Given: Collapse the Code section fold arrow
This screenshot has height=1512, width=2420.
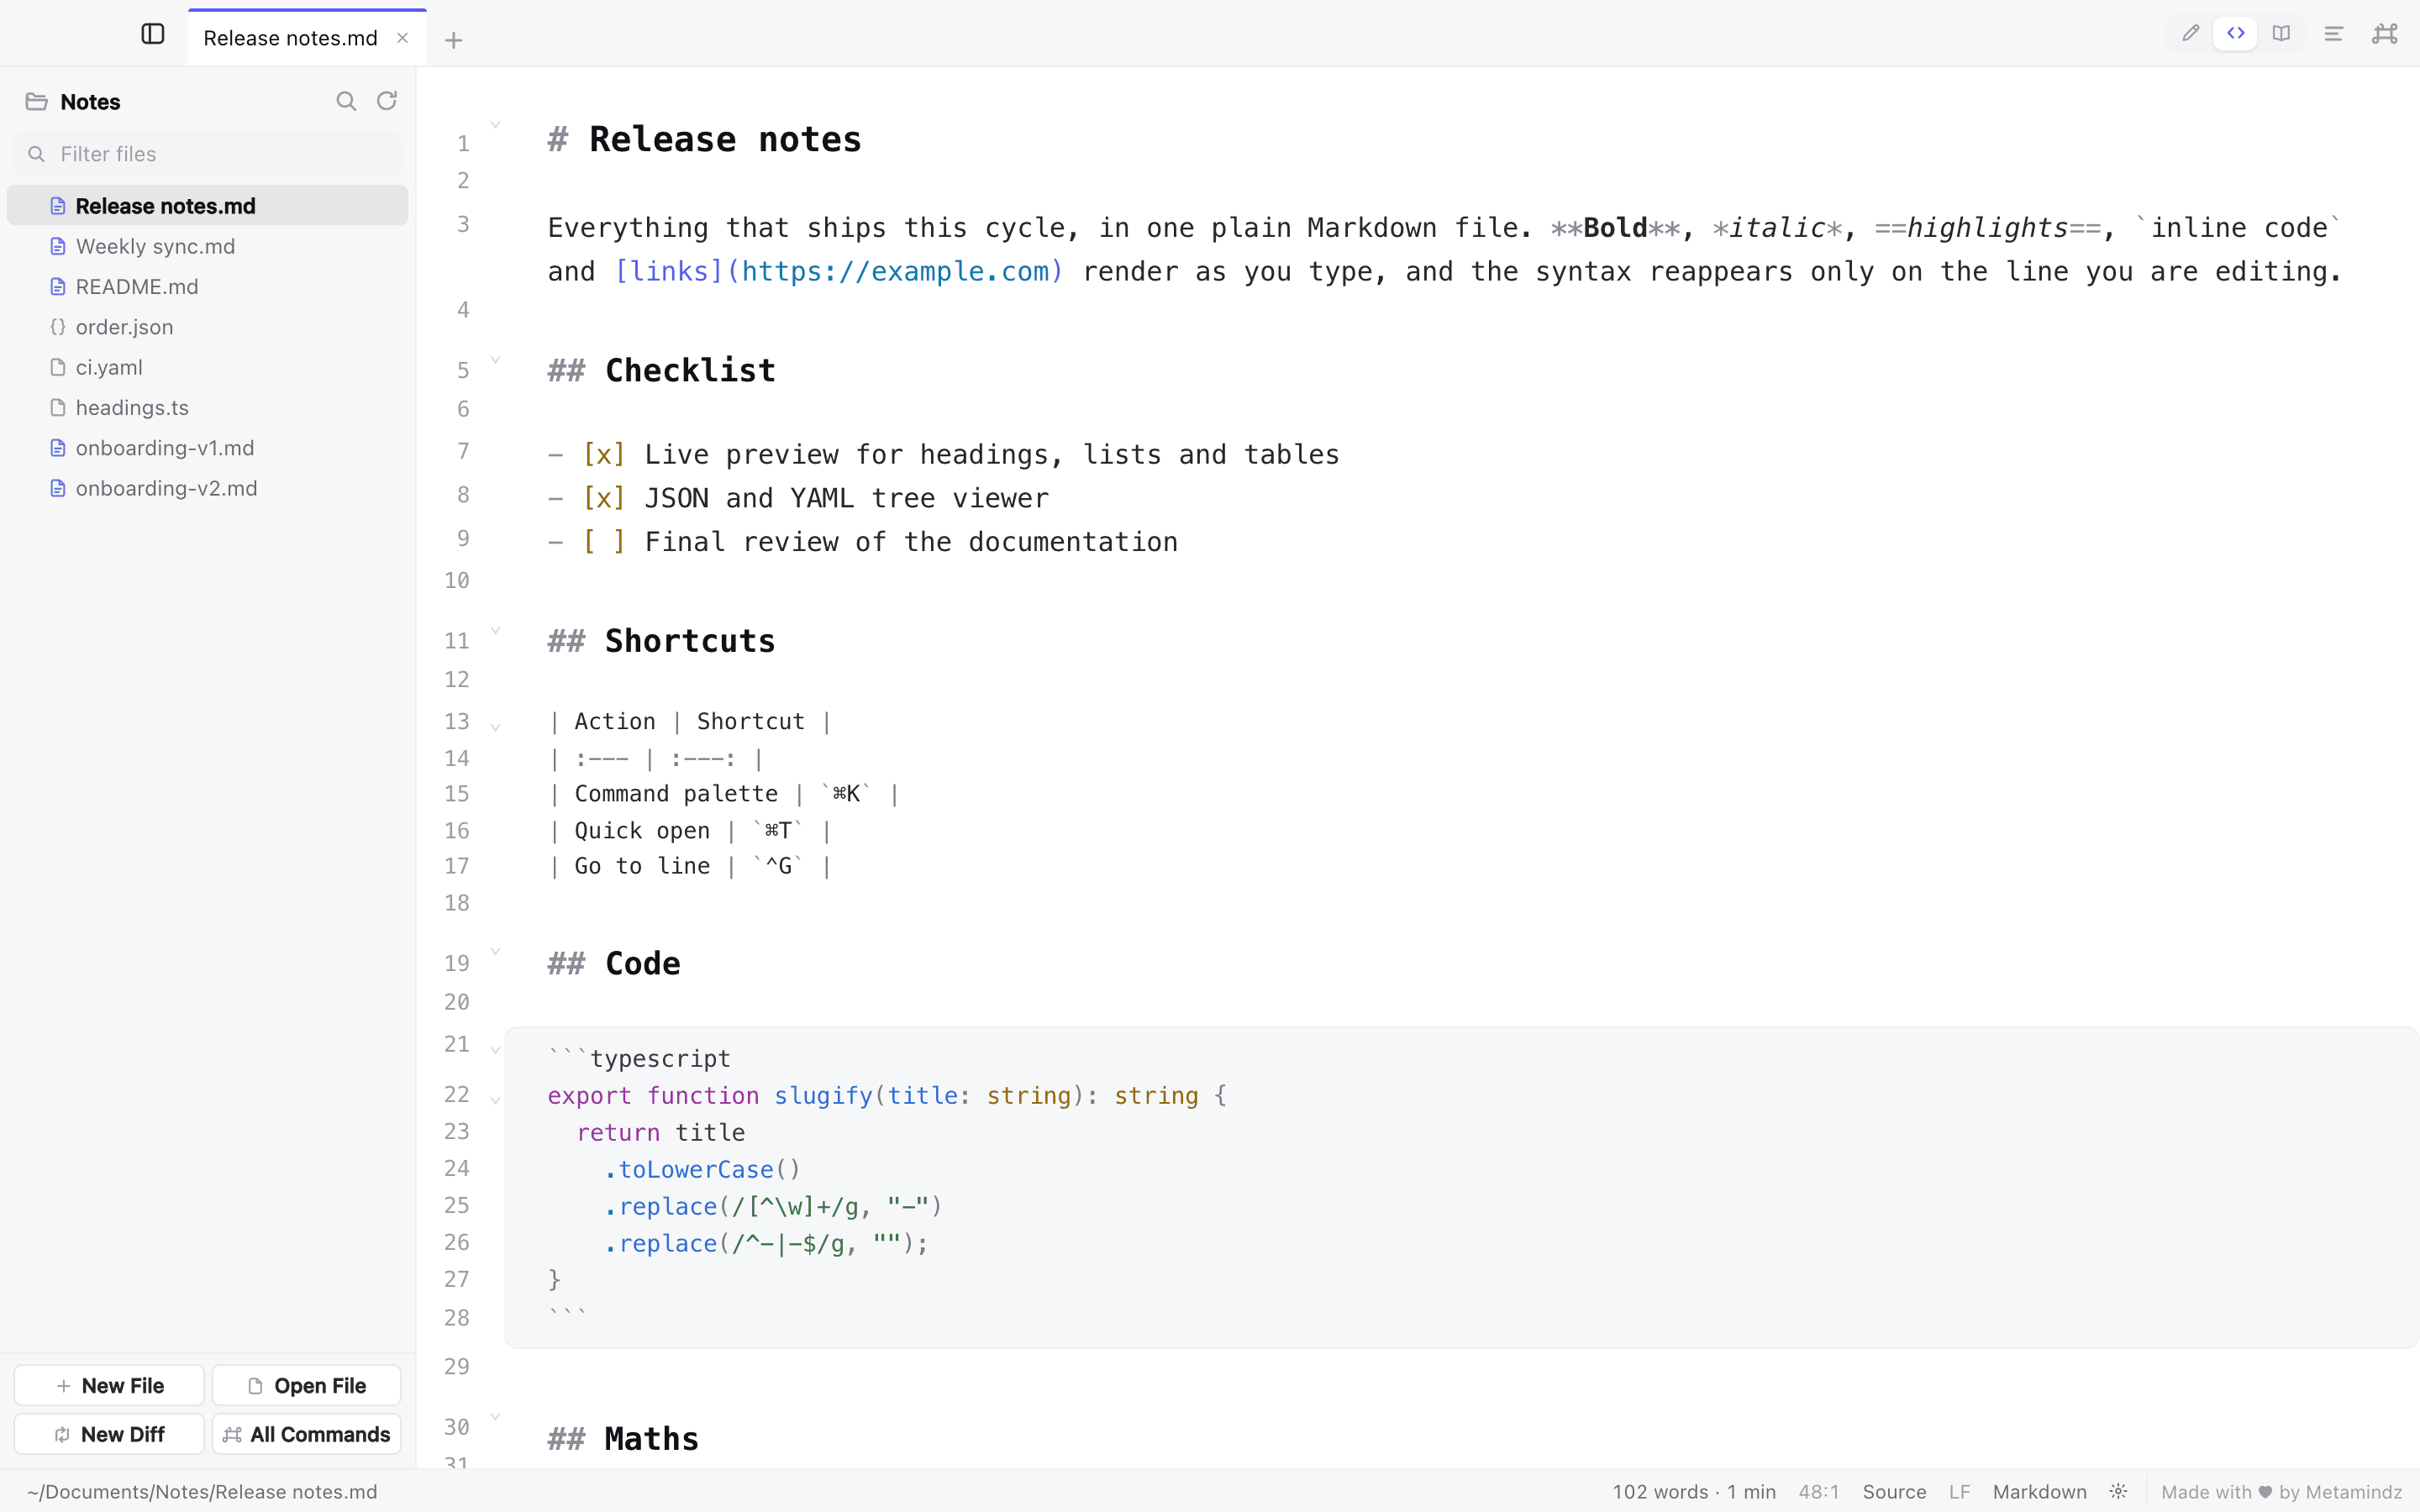Looking at the screenshot, I should (x=495, y=951).
